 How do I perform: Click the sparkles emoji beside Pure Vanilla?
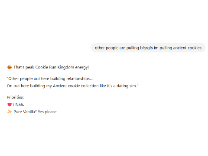point(10,112)
